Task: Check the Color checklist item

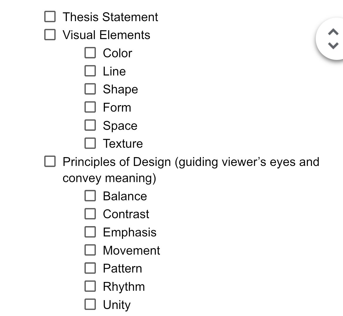Action: (90, 53)
